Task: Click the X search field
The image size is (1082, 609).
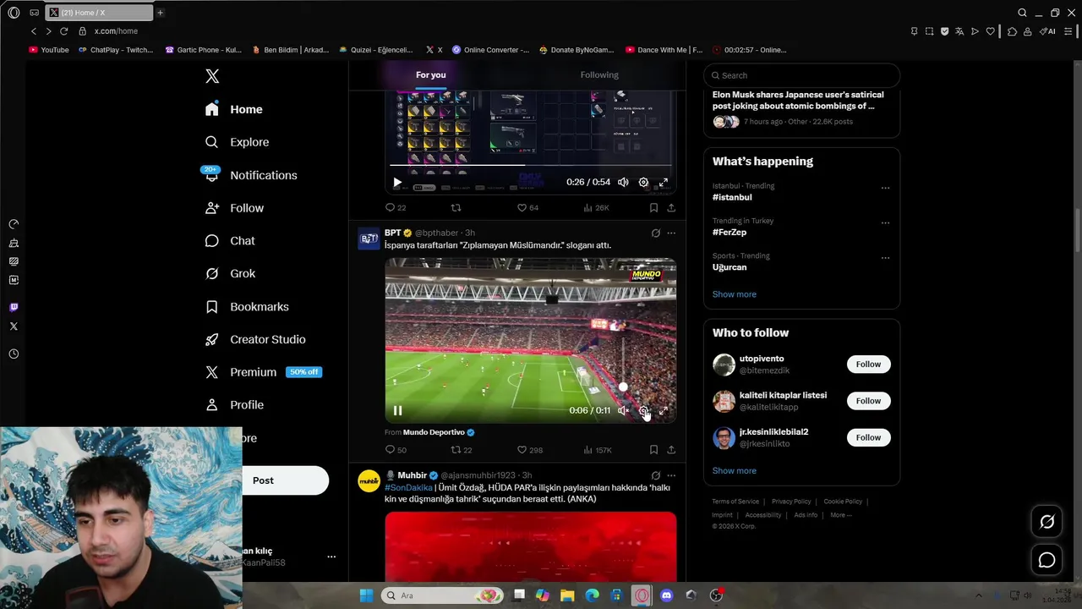Action: click(x=801, y=75)
